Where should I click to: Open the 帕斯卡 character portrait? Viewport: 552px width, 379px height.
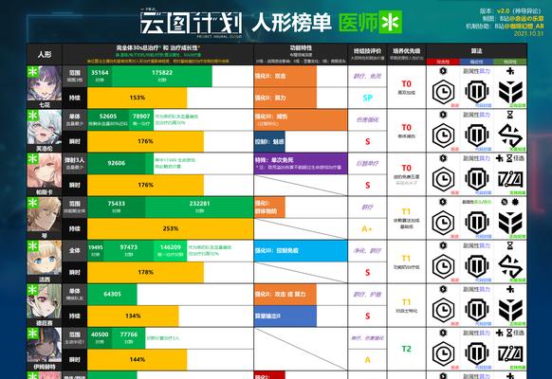tap(45, 171)
